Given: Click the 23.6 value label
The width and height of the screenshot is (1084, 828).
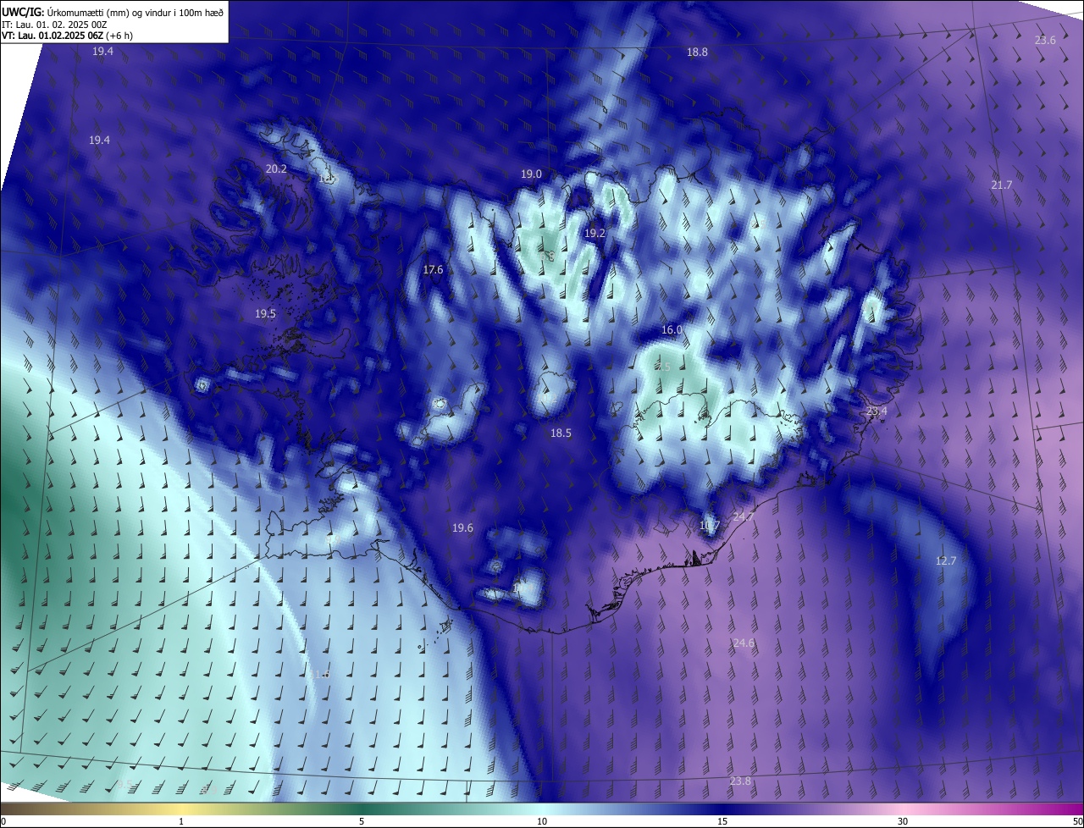Looking at the screenshot, I should pyautogui.click(x=1046, y=41).
